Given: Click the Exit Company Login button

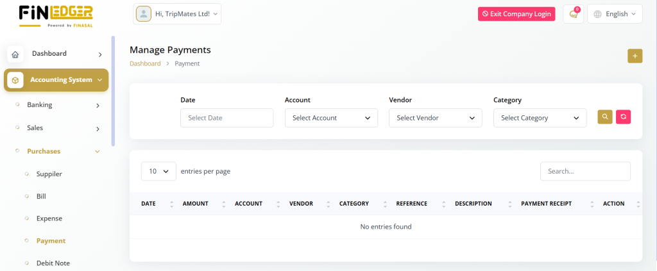Looking at the screenshot, I should pos(516,14).
